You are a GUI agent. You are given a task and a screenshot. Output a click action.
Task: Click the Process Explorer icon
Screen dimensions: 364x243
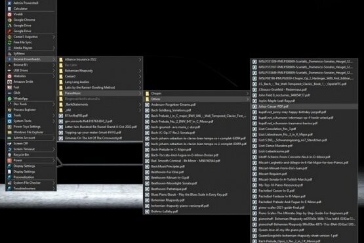10,110
